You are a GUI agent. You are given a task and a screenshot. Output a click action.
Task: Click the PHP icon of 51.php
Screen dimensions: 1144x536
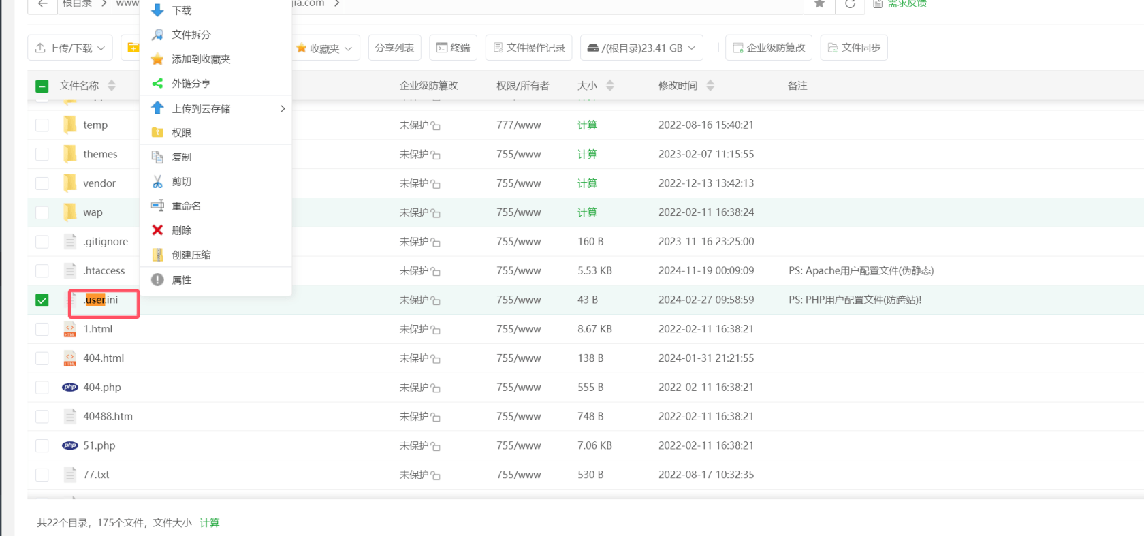70,445
